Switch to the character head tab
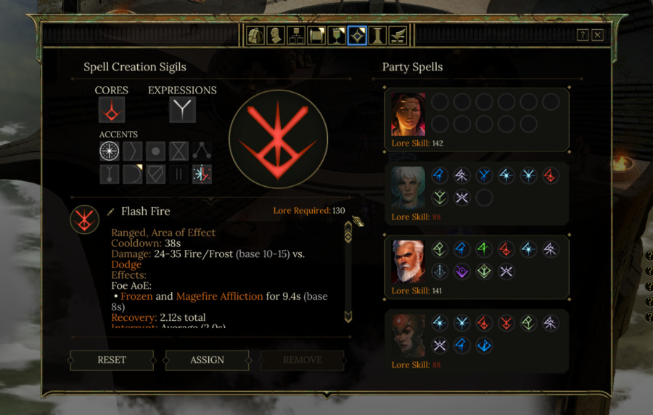The height and width of the screenshot is (415, 653). pyautogui.click(x=275, y=35)
